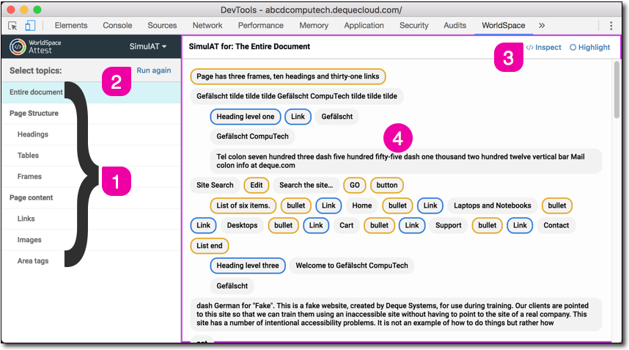Click the Highlight link

click(589, 48)
